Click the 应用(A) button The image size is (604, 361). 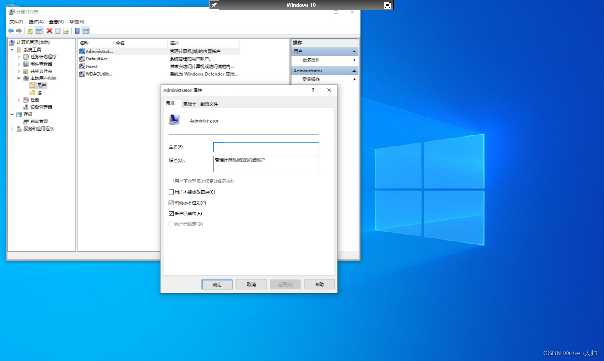pyautogui.click(x=285, y=284)
